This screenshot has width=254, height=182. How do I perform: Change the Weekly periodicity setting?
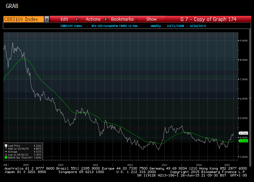click(x=156, y=26)
